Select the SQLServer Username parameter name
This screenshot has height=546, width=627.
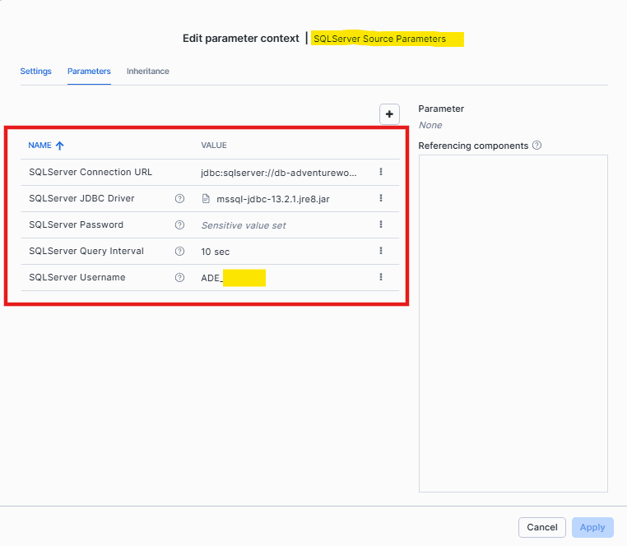click(77, 277)
